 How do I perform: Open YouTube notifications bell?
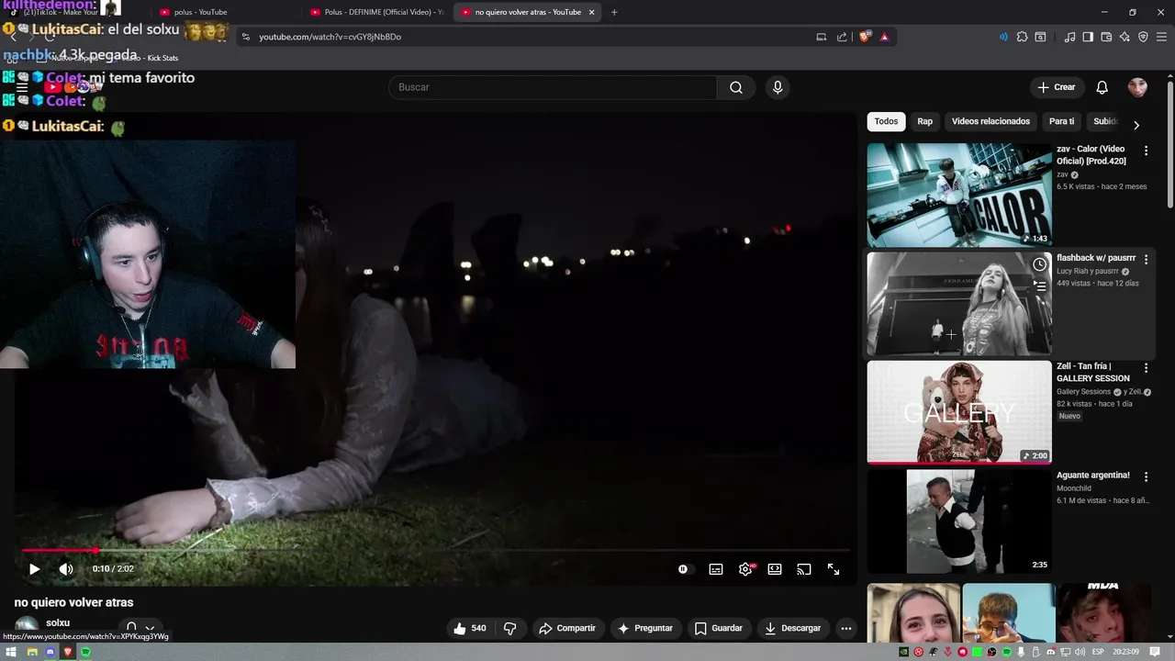(1102, 87)
